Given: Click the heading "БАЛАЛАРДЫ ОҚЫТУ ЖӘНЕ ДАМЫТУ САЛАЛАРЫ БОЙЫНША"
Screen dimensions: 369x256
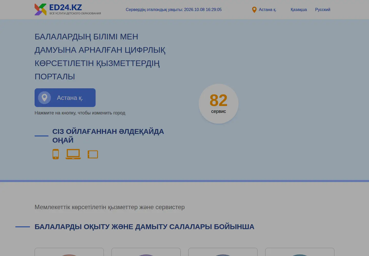Looking at the screenshot, I should 145,227.
